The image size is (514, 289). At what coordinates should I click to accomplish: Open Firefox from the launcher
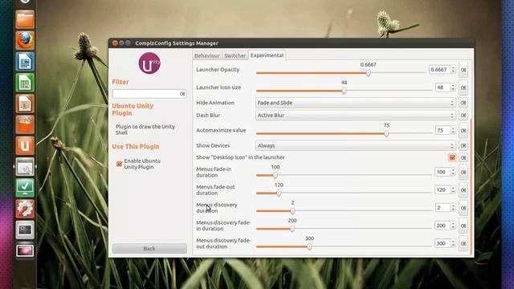(x=25, y=40)
